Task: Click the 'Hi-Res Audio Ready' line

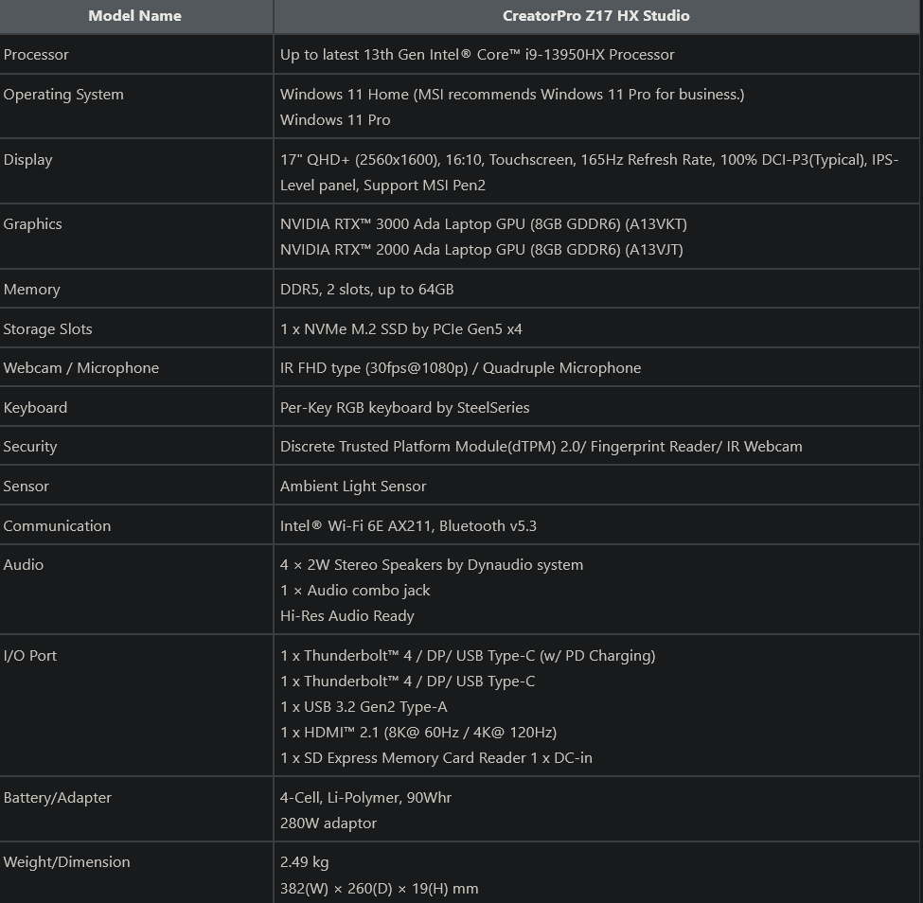Action: 347,616
